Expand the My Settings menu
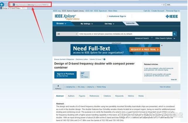This screenshot has height=123, width=188. click(87, 24)
